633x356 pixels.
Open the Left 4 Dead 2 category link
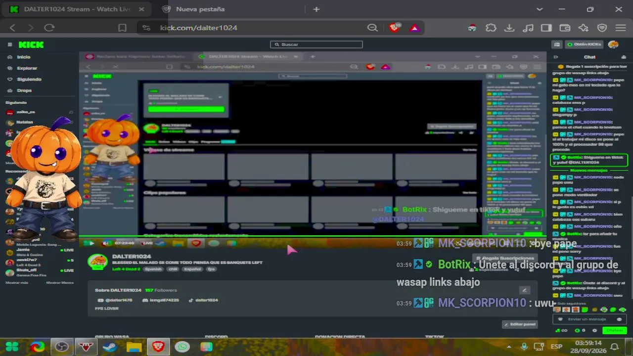coord(126,269)
